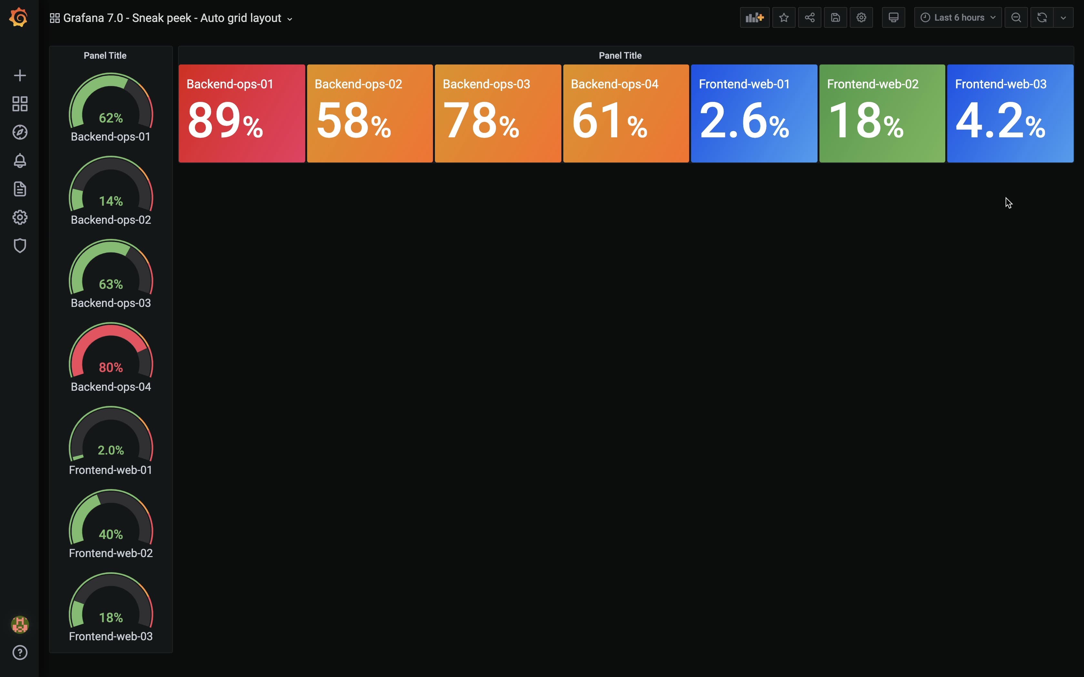Screen dimensions: 1084x677
Task: Open the Explore compass icon
Action: pos(20,132)
